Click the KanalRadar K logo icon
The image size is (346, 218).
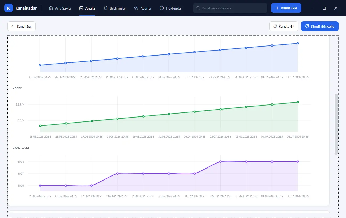pyautogui.click(x=9, y=8)
